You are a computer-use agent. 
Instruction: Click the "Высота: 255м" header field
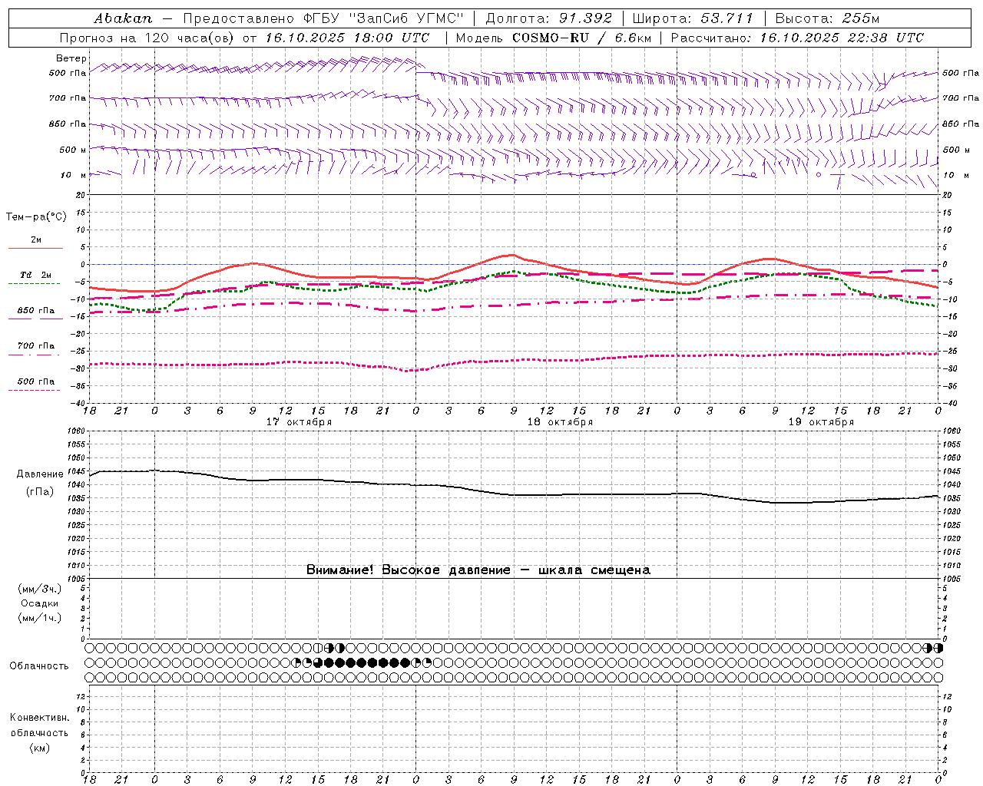[827, 18]
